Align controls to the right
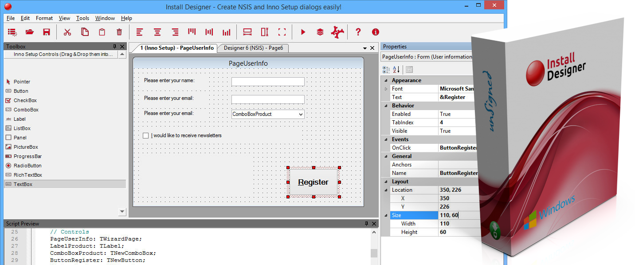The width and height of the screenshot is (635, 265). click(x=175, y=32)
